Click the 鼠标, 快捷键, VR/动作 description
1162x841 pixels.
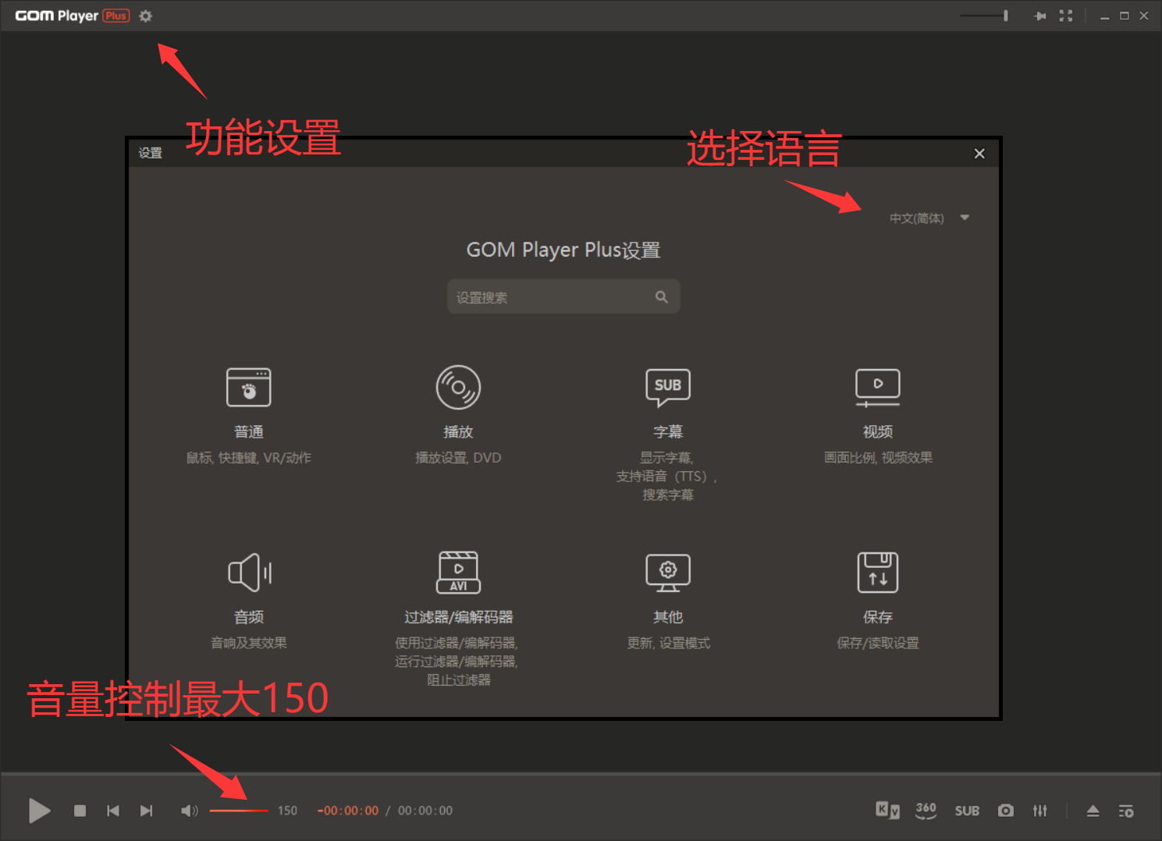point(248,458)
